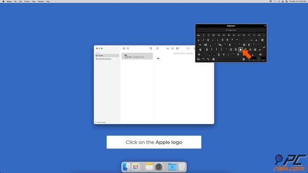308x173 pixels.
Task: Click the tab key on the on-screen keyboard
Action: click(200, 45)
